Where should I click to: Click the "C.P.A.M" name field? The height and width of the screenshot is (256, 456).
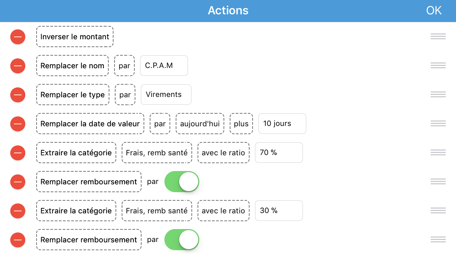[x=164, y=66]
